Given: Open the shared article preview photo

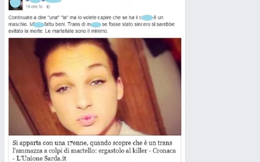Looking at the screenshot, I should pyautogui.click(x=95, y=86).
